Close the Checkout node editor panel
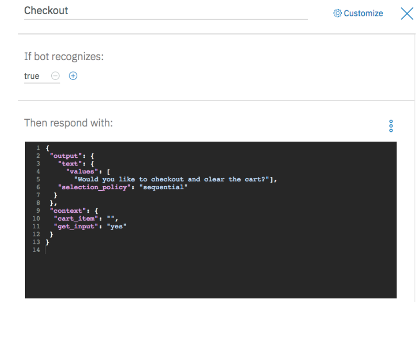Viewport: 416px width, 364px height. (x=407, y=13)
